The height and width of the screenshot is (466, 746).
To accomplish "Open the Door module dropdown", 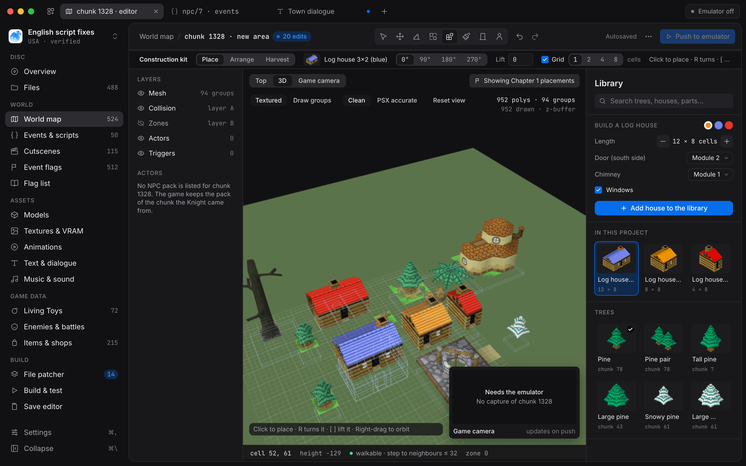I will 710,158.
